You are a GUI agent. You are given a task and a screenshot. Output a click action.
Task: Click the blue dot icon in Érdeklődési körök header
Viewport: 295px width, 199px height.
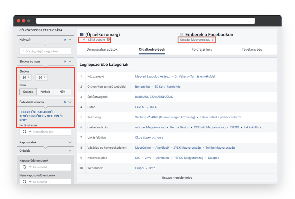tap(65, 102)
